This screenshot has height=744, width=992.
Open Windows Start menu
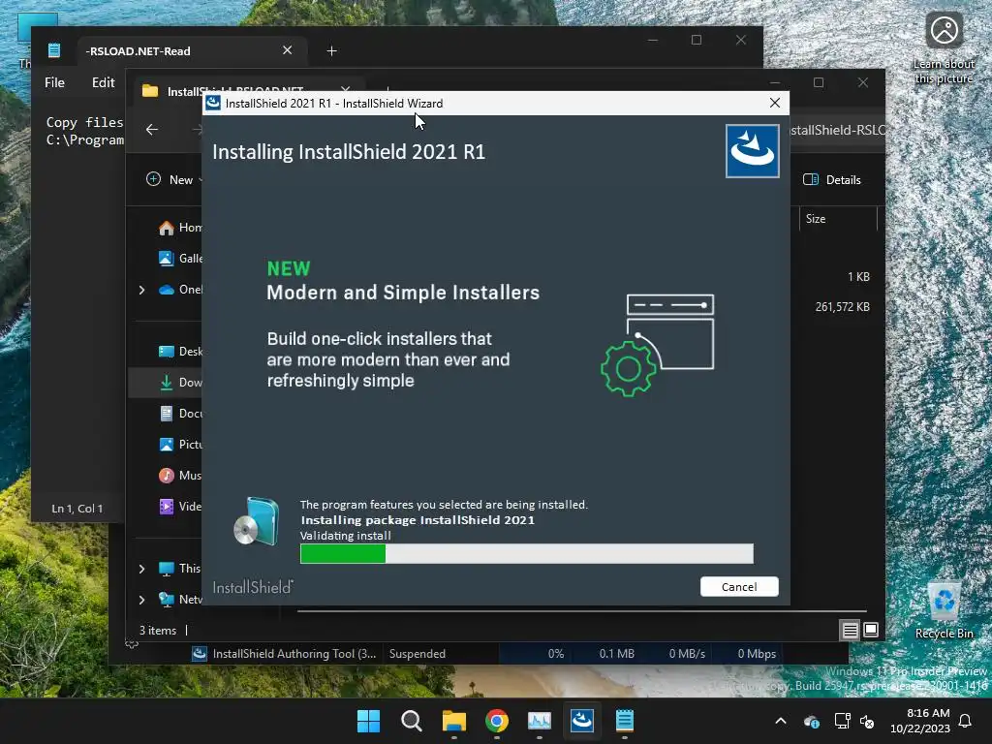[368, 721]
